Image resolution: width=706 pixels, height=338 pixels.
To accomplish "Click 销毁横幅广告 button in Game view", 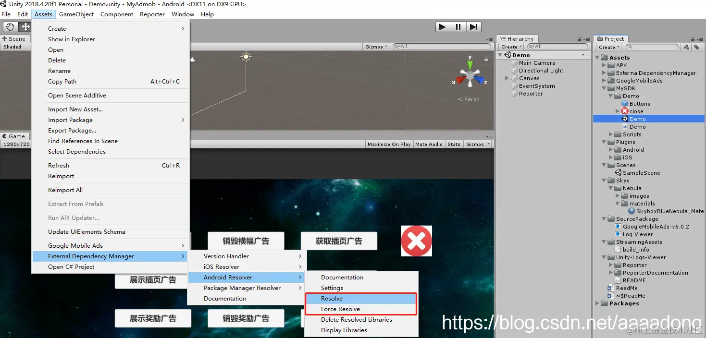I will point(246,241).
